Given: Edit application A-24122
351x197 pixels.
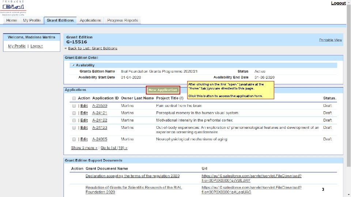Looking at the screenshot, I should coord(84,120).
